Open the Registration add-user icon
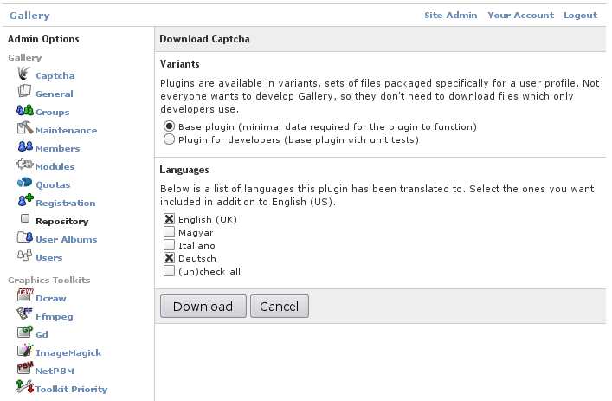This screenshot has width=612, height=401. 26,200
